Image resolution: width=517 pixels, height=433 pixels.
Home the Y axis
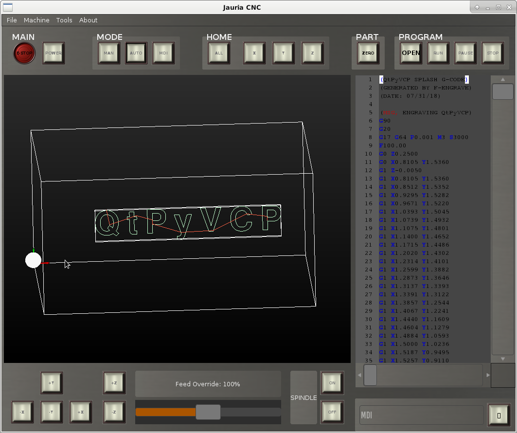tap(283, 53)
